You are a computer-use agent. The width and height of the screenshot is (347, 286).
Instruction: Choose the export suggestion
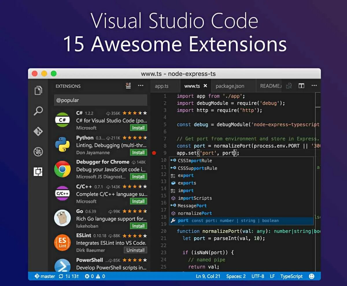241,175
